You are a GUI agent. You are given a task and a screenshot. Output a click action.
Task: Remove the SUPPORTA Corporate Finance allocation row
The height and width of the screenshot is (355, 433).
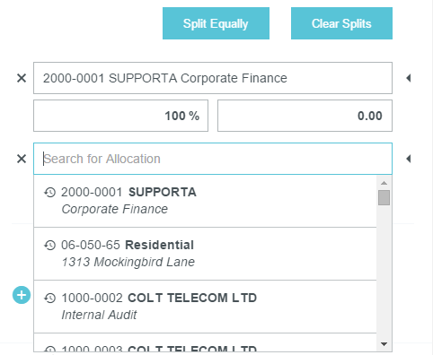pos(22,78)
